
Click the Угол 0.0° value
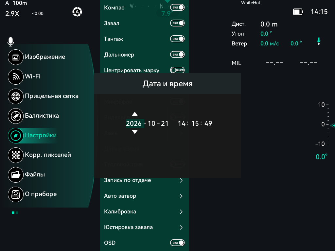[x=266, y=34]
